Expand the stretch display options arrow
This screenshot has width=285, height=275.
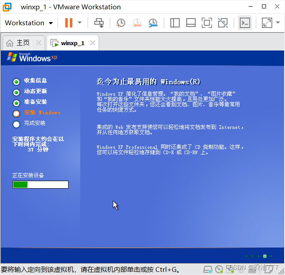tap(278, 23)
